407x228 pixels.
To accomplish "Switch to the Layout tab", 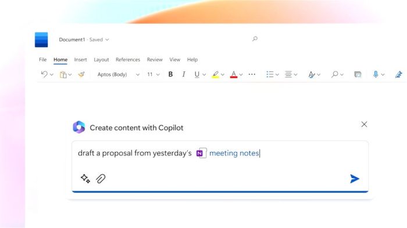I will 101,60.
